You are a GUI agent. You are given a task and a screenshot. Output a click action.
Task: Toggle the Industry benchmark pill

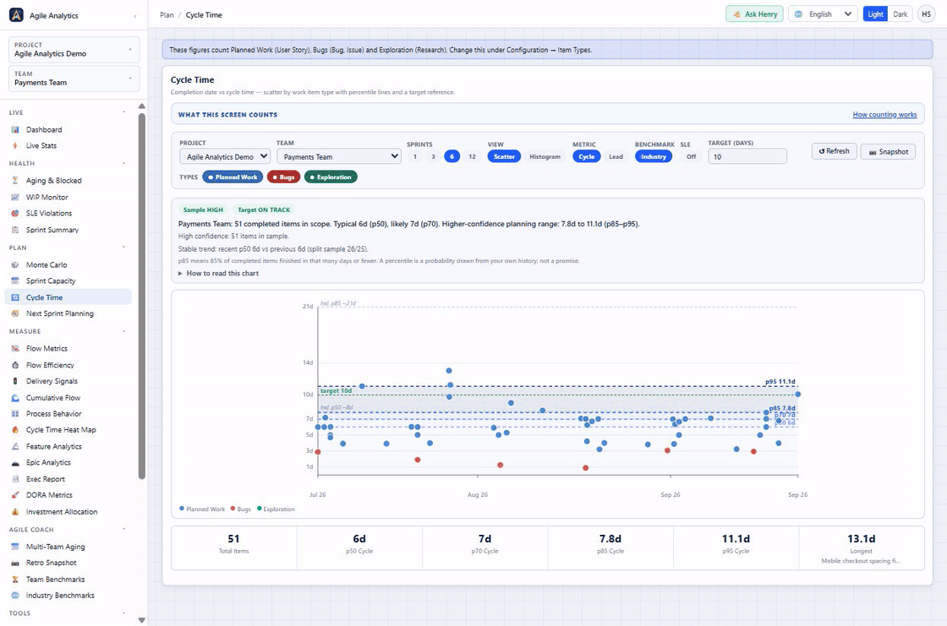[x=653, y=156]
